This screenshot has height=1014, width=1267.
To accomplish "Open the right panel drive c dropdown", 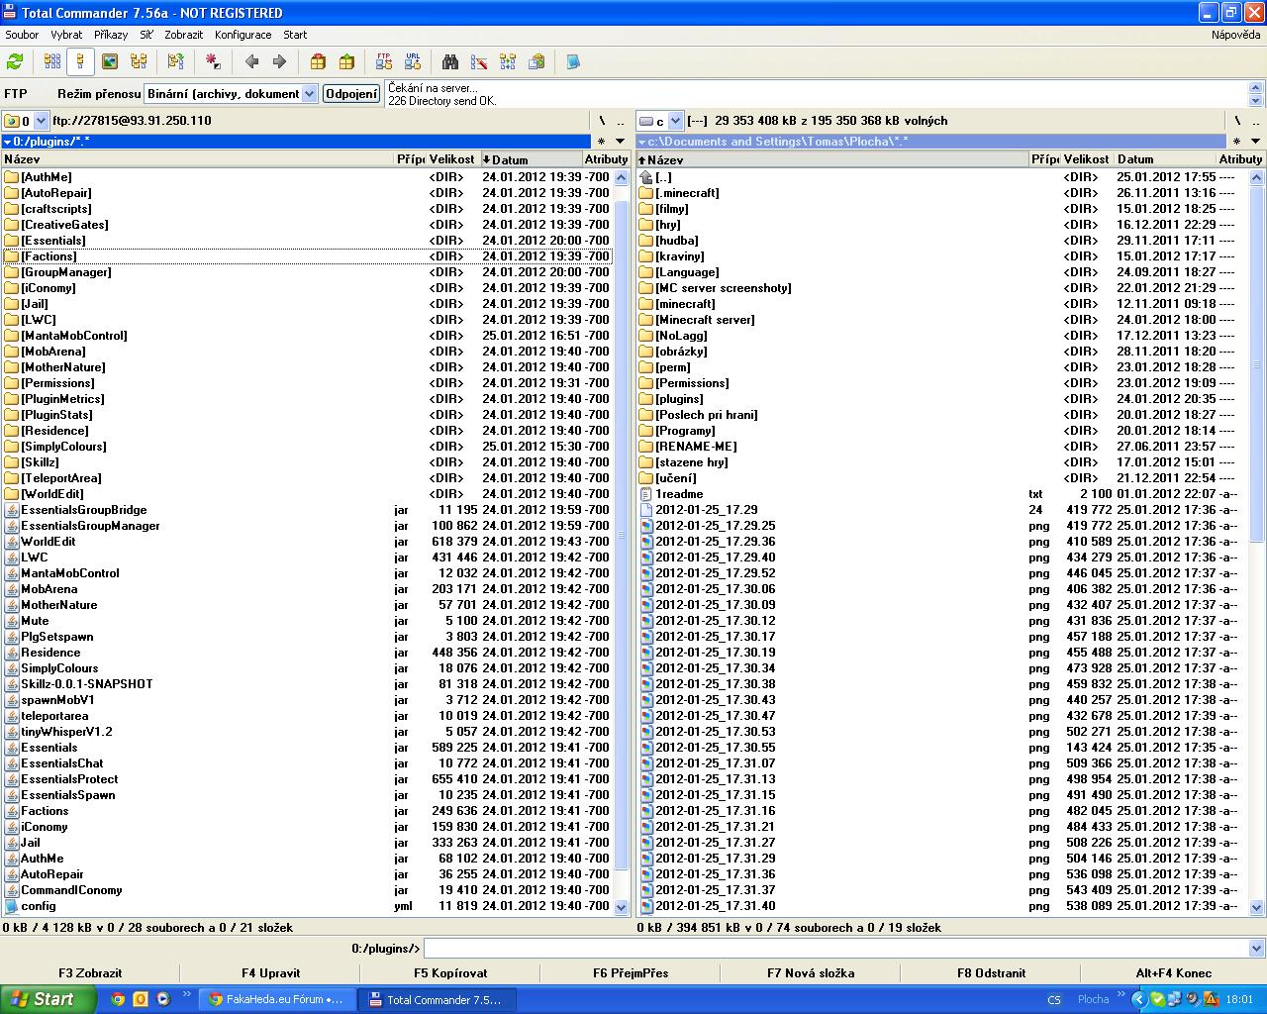I will click(676, 121).
